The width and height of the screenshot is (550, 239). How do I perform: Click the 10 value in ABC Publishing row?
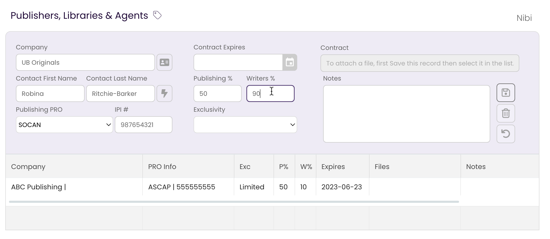(x=303, y=187)
